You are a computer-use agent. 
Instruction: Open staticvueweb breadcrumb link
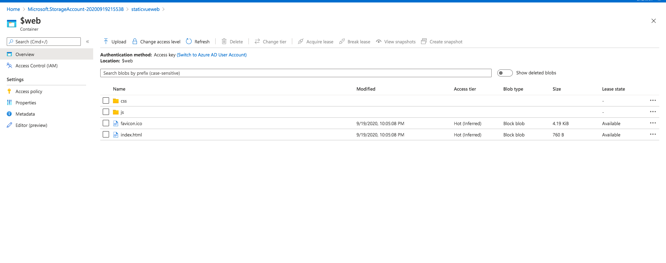pyautogui.click(x=145, y=9)
